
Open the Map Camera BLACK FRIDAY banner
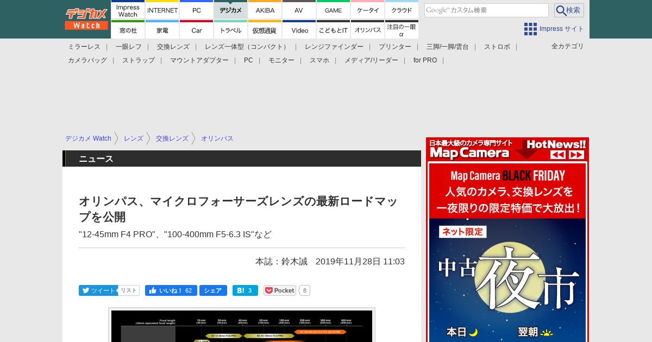507,251
